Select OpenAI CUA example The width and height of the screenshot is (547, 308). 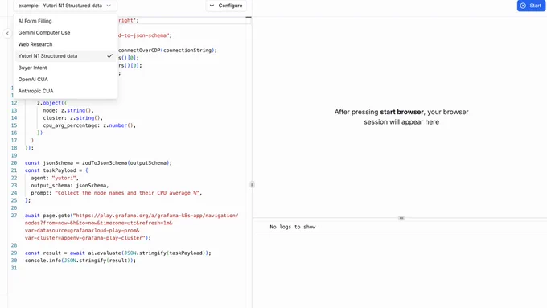[33, 79]
